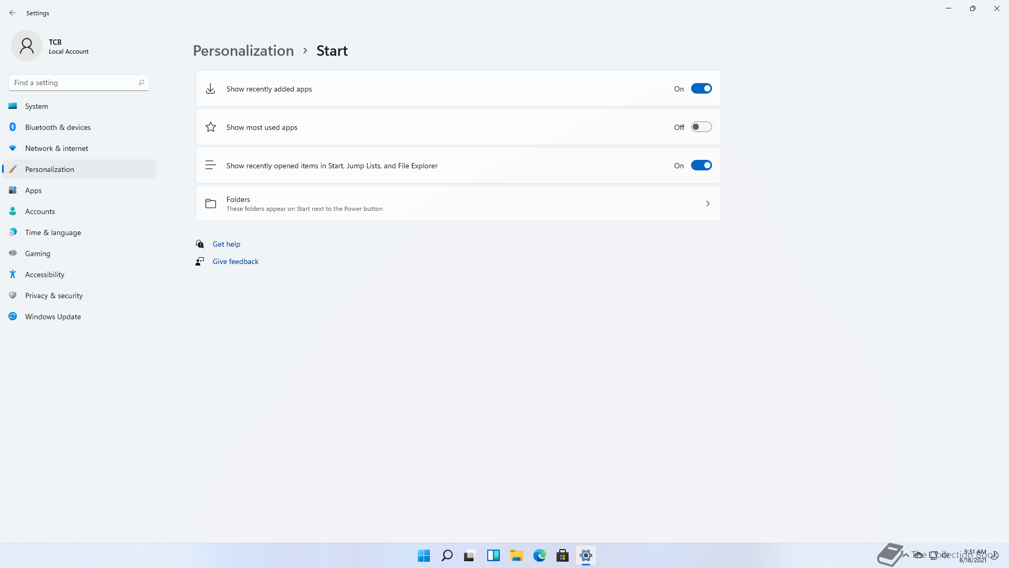This screenshot has width=1009, height=568.
Task: Open Task View on the taskbar
Action: click(470, 555)
